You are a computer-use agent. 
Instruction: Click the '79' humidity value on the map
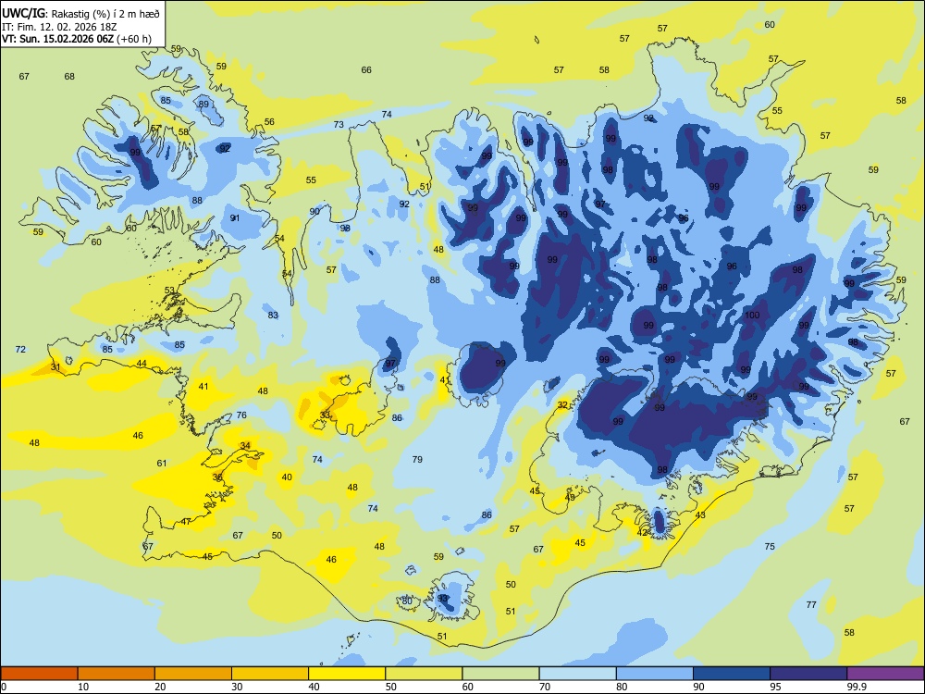(417, 459)
